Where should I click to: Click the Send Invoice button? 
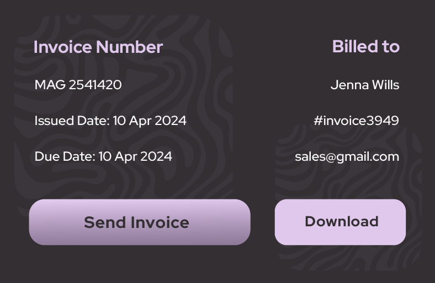[139, 222]
